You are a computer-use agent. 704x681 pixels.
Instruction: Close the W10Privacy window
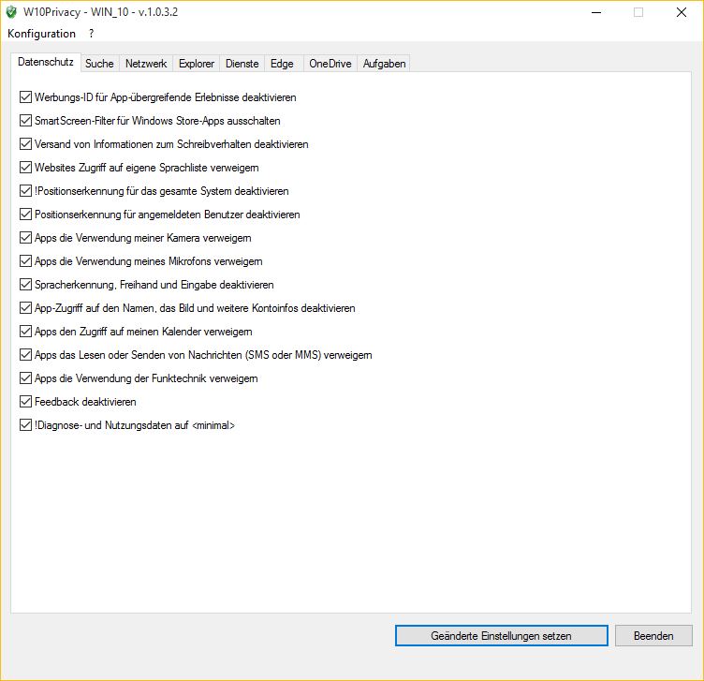pos(682,12)
